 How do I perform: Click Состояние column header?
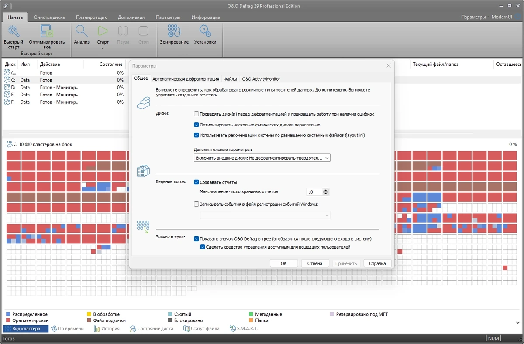pyautogui.click(x=110, y=64)
